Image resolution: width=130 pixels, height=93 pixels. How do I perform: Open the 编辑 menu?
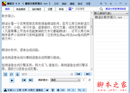(72, 4)
